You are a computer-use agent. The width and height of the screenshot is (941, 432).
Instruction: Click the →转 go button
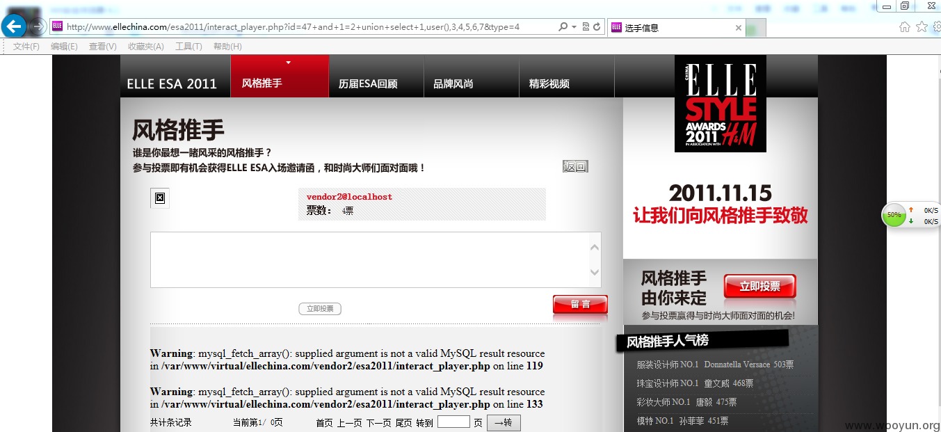click(x=504, y=423)
